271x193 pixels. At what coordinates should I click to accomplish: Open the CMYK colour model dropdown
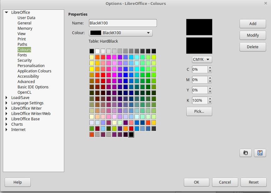pyautogui.click(x=202, y=60)
